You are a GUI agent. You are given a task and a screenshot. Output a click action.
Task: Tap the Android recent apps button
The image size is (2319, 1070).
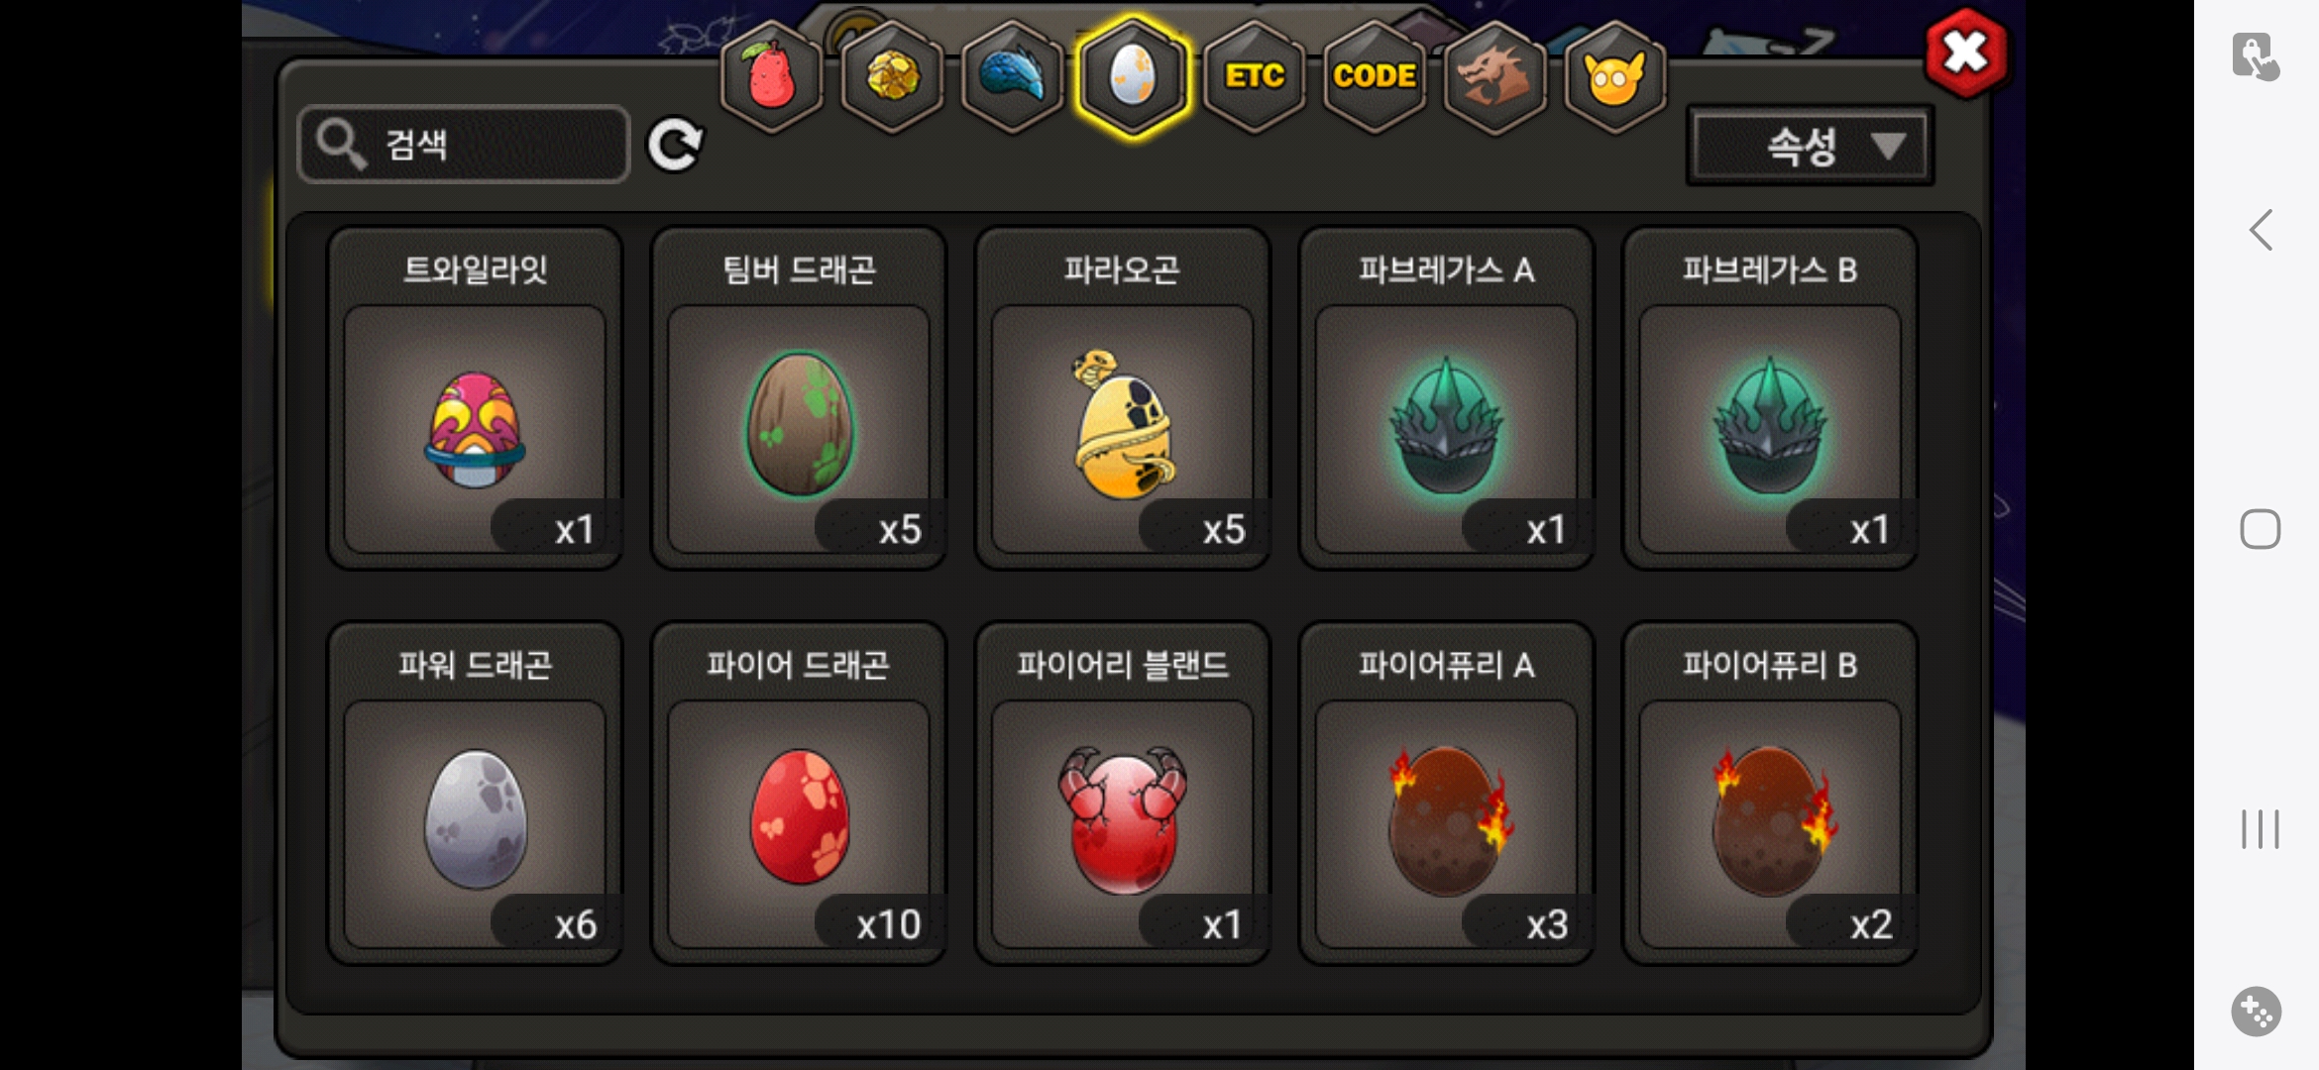[x=2261, y=829]
